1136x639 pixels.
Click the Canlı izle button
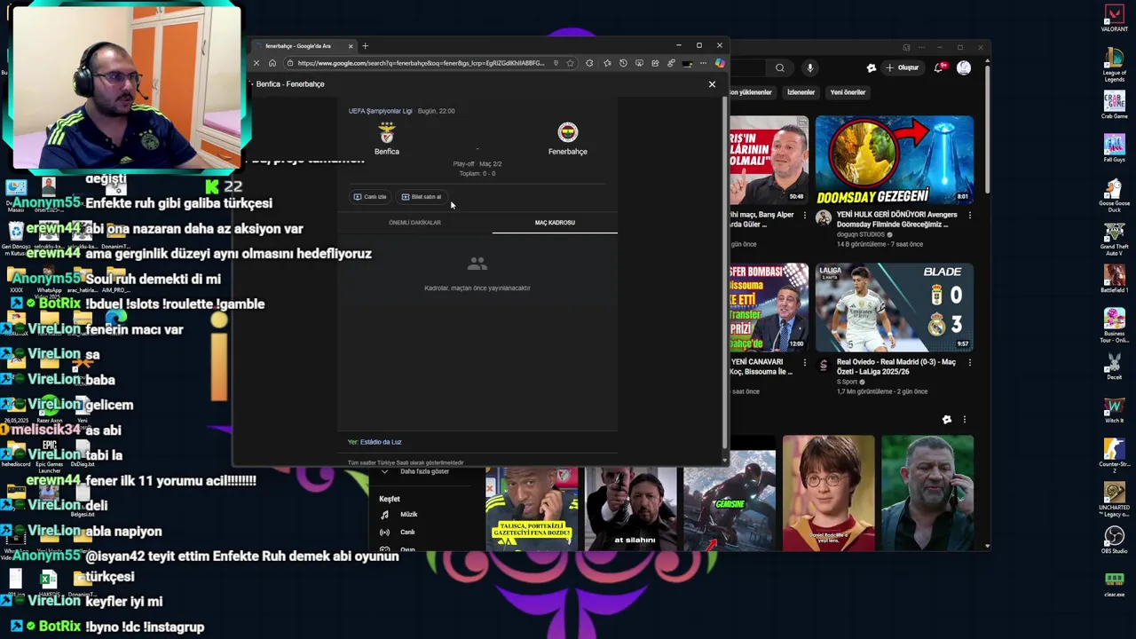click(370, 197)
